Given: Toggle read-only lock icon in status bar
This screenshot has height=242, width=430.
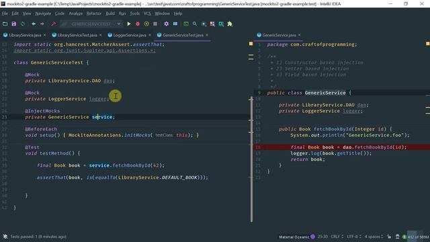Looking at the screenshot, I should click(x=389, y=237).
